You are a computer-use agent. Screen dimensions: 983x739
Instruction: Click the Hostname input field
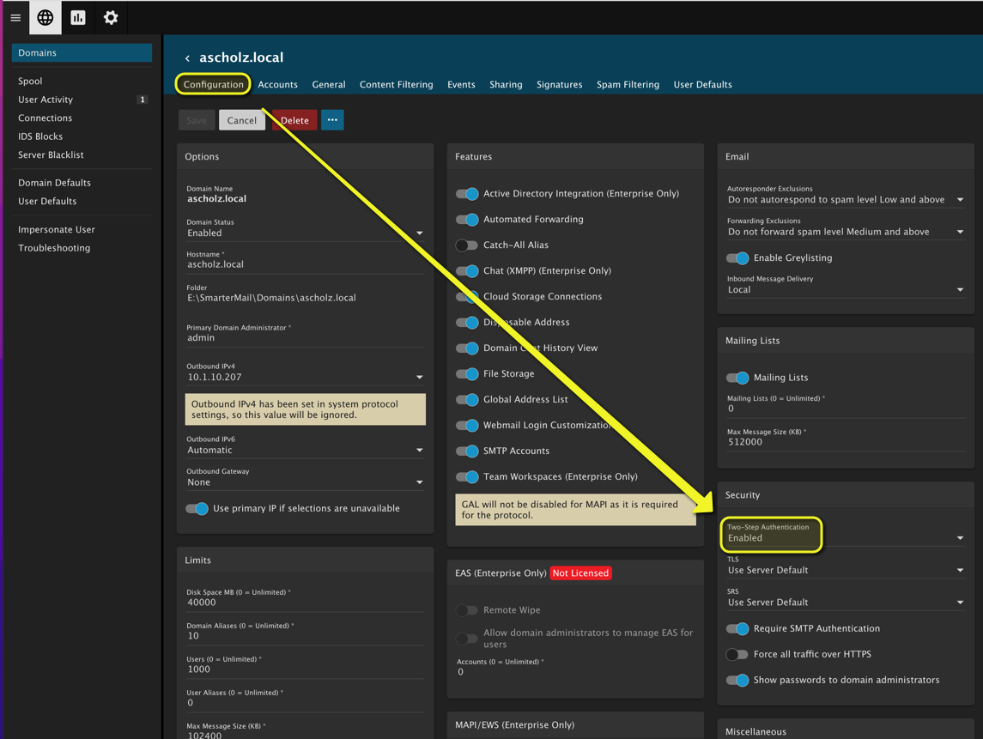[x=305, y=265]
